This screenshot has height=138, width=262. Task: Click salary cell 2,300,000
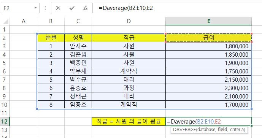point(208,88)
